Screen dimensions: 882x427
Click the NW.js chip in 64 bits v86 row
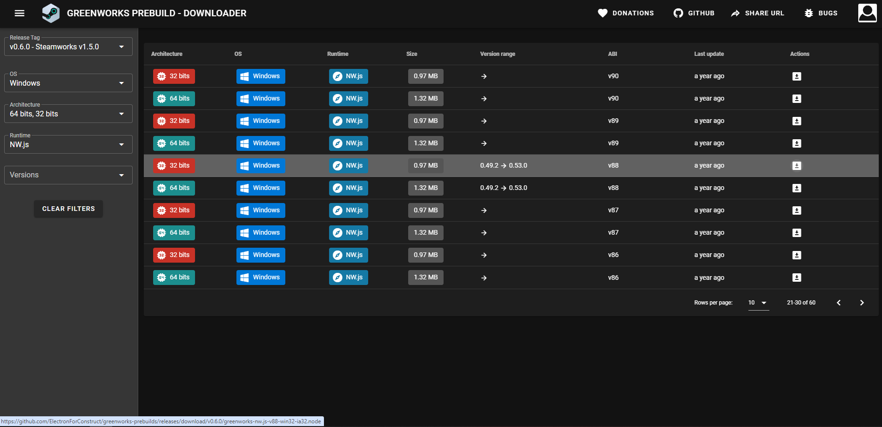coord(349,278)
